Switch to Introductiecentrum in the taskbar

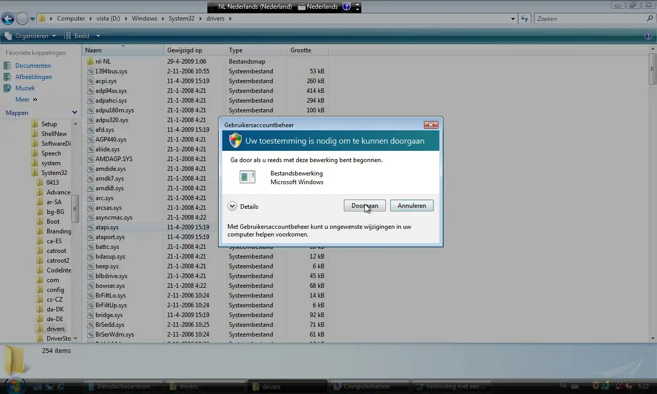pyautogui.click(x=123, y=386)
